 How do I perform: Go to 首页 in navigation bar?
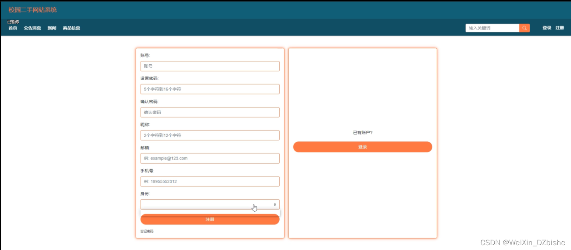(x=13, y=28)
